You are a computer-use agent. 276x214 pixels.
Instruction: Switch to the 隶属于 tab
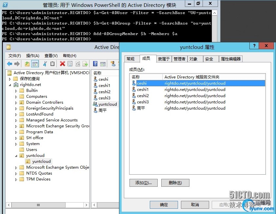(164, 59)
